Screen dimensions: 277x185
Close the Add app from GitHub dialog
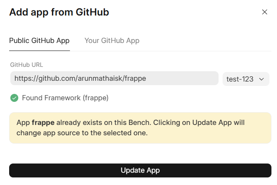click(x=265, y=12)
